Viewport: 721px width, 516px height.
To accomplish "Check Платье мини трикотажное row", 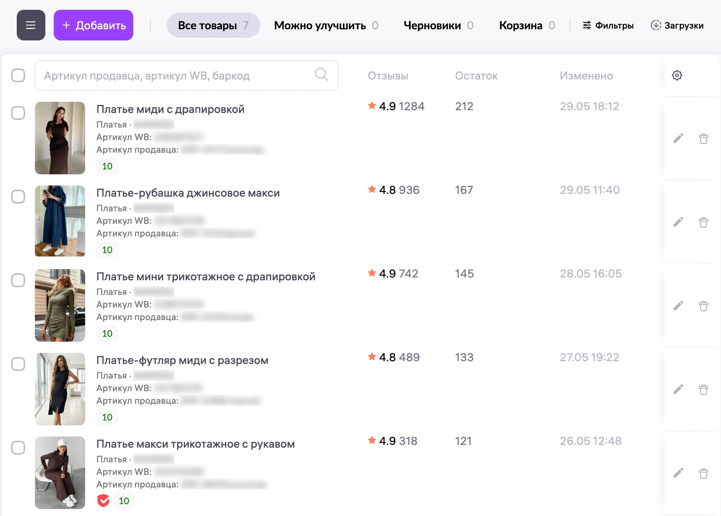I will (18, 280).
